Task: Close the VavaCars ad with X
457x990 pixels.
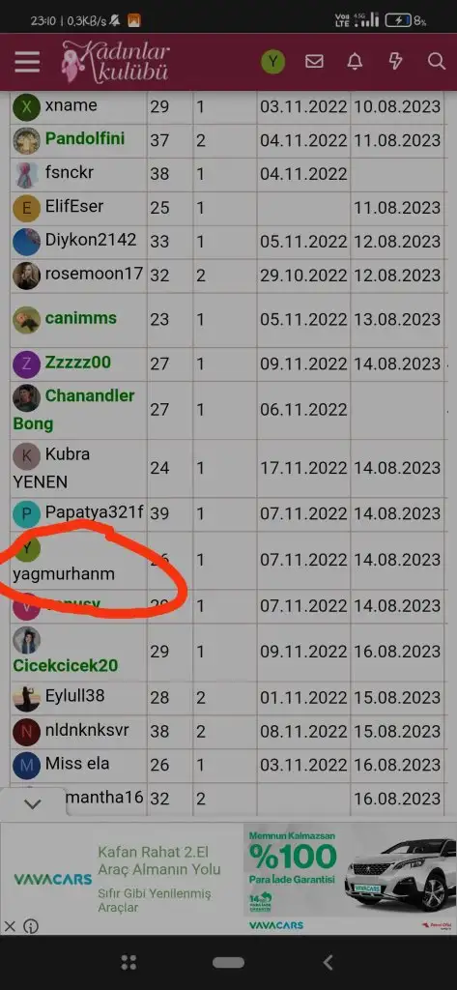Action: click(10, 926)
